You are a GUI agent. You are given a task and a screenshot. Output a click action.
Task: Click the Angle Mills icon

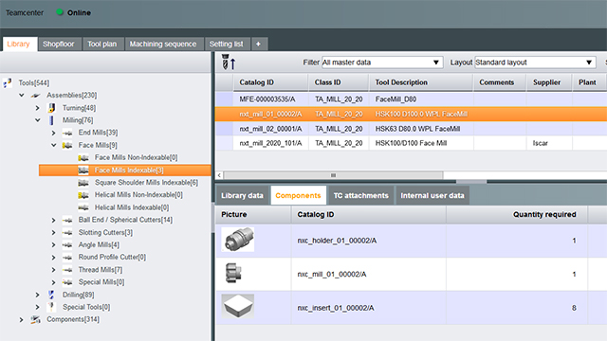coord(67,244)
